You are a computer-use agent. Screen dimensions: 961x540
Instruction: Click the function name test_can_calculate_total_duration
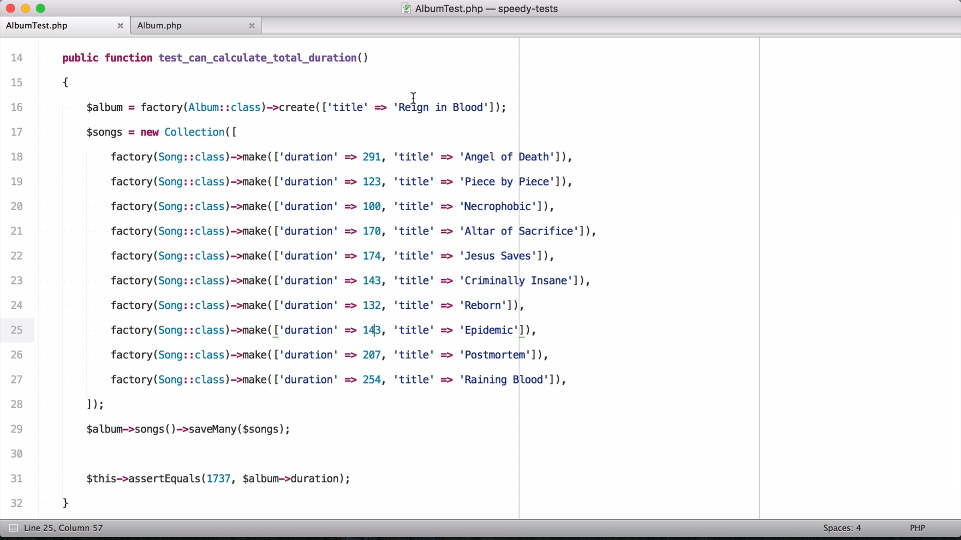(257, 58)
